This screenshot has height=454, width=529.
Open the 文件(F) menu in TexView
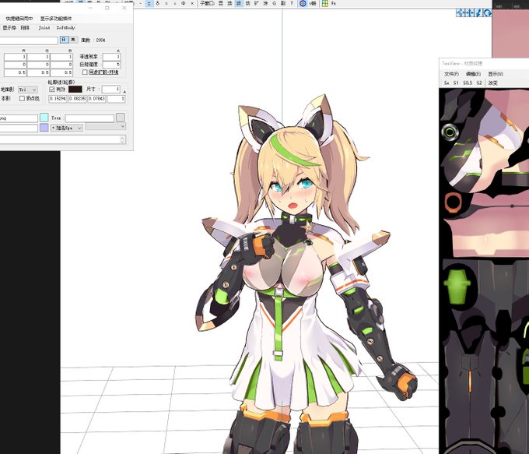point(451,74)
